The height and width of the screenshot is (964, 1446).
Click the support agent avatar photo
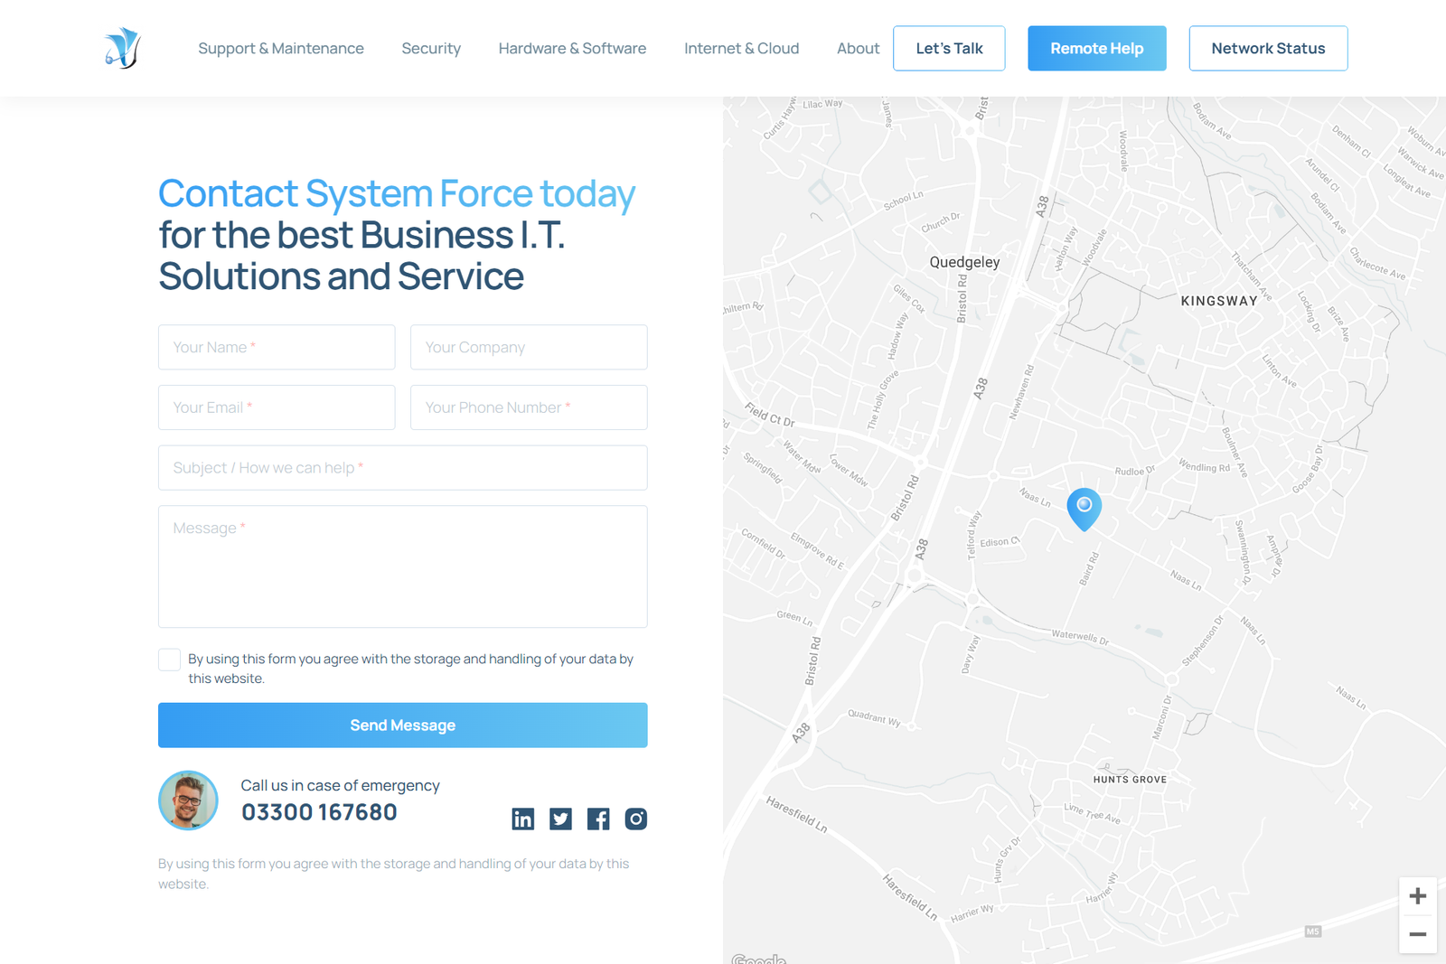[x=188, y=800]
